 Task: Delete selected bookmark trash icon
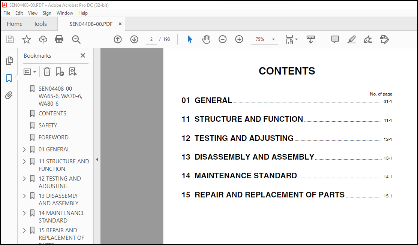(x=47, y=72)
